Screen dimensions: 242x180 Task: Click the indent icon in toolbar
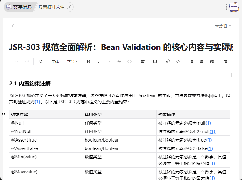pos(226,62)
